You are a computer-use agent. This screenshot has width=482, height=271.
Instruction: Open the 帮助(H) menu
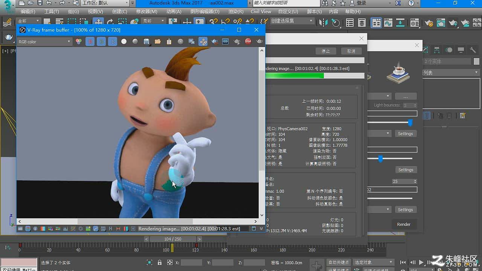point(353,12)
